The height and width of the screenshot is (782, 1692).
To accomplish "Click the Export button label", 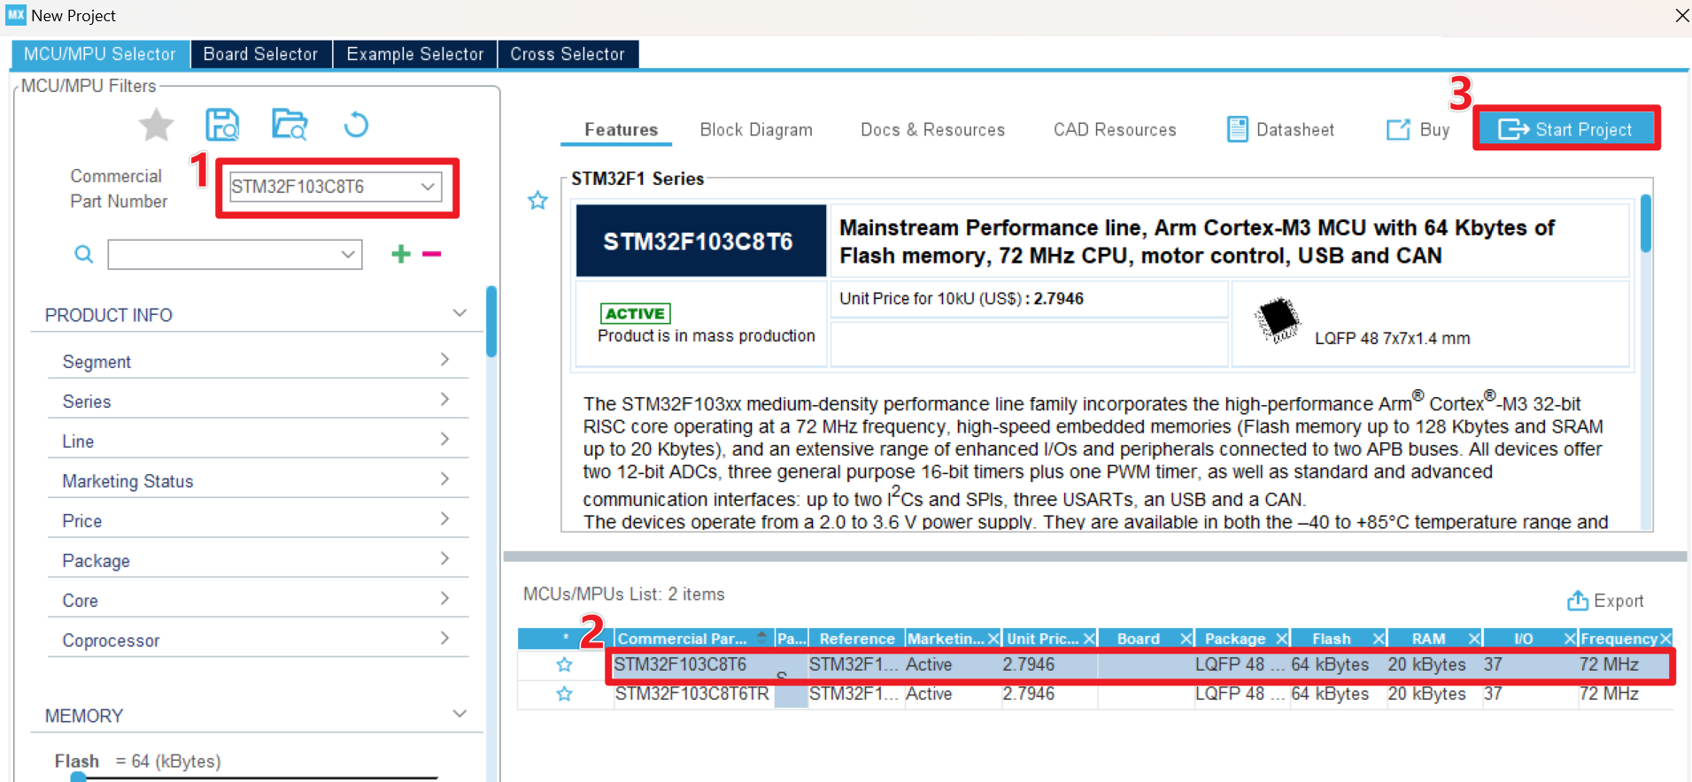I will pos(1619,602).
